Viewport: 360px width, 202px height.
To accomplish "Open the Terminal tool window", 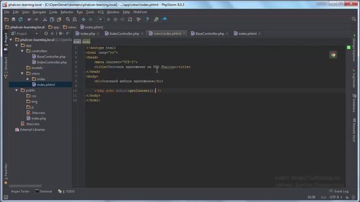I will 43,191.
